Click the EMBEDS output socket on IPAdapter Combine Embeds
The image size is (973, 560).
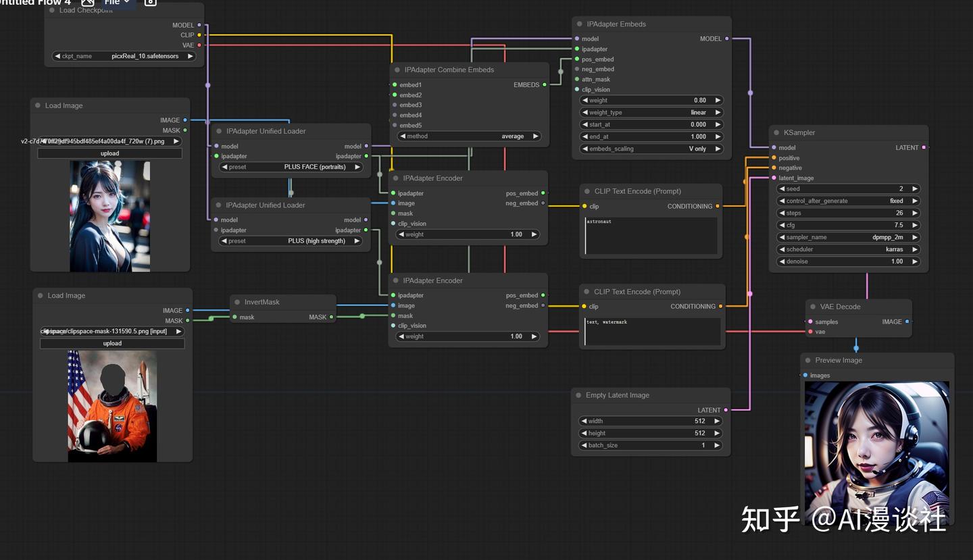[544, 84]
